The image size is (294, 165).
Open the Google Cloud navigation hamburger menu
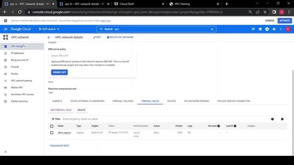click(6, 29)
